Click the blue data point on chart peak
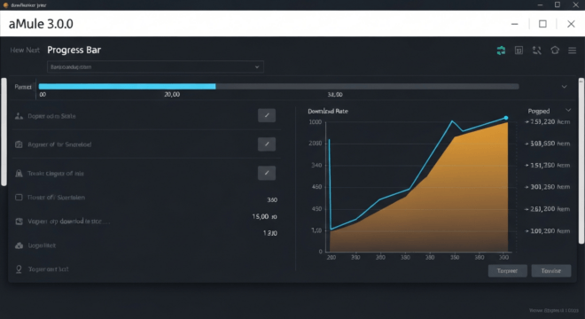Image resolution: width=585 pixels, height=319 pixels. click(x=506, y=118)
